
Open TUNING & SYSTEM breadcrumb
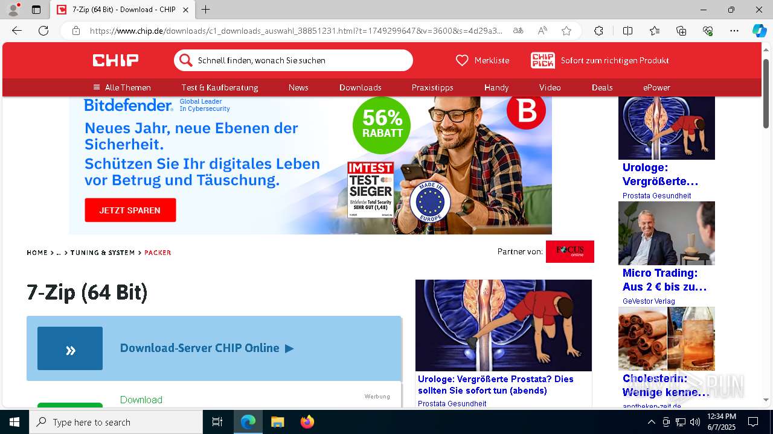click(x=103, y=253)
